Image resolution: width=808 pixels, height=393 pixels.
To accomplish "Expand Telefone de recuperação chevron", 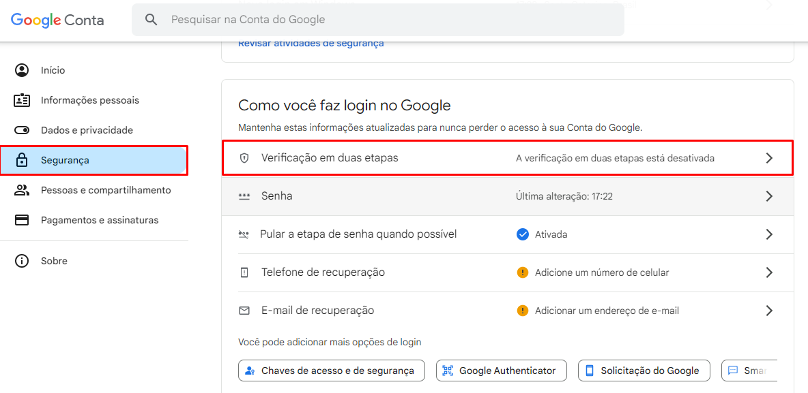I will (769, 272).
